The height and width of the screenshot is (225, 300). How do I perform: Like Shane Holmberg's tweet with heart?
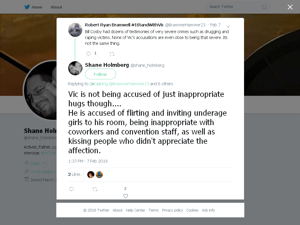[125, 196]
